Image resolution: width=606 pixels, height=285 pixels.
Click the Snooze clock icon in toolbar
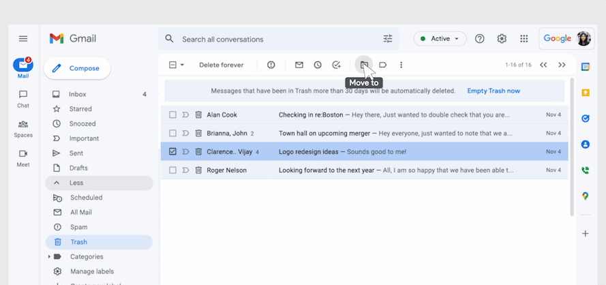(x=318, y=65)
